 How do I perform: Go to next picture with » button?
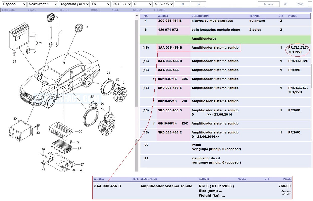[x=199, y=4]
